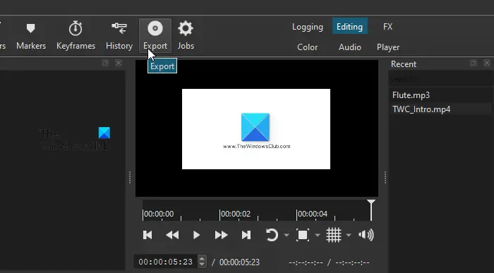Show the History panel
This screenshot has width=494, height=273.
pyautogui.click(x=119, y=35)
